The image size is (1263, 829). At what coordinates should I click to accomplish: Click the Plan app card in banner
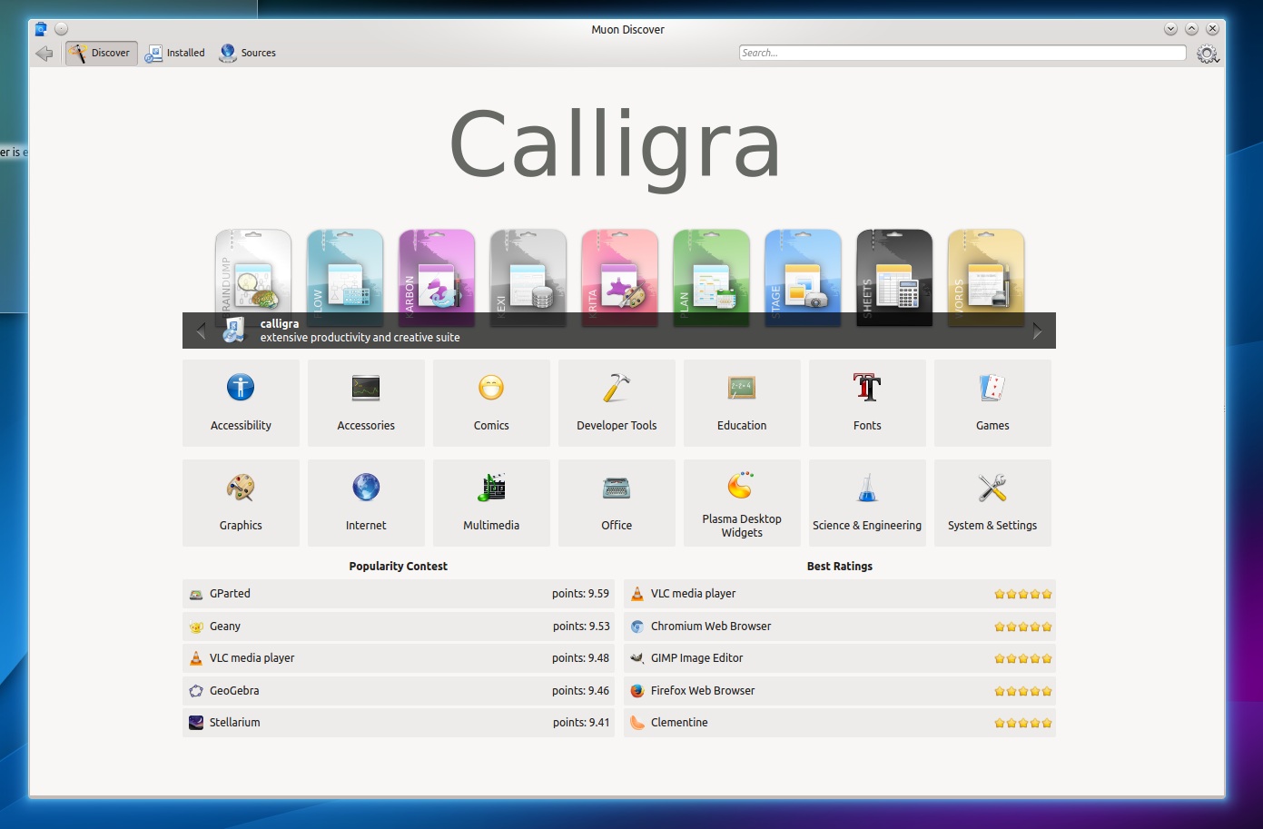[712, 277]
